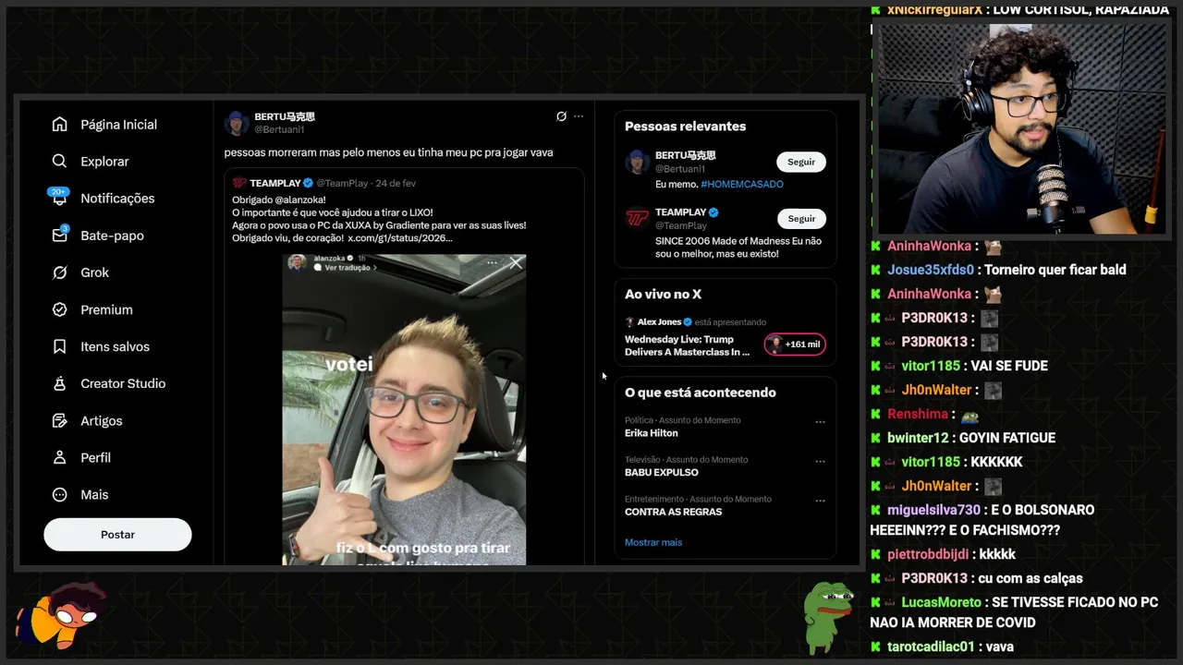Viewport: 1183px width, 665px height.
Task: Click username Josue35xfds0 in chat
Action: pyautogui.click(x=931, y=270)
